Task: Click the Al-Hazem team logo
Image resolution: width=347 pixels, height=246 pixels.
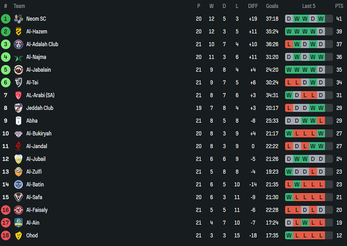Action: click(x=18, y=32)
